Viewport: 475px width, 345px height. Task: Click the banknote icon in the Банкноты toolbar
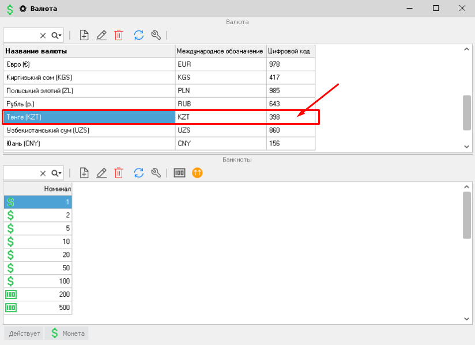pyautogui.click(x=180, y=172)
